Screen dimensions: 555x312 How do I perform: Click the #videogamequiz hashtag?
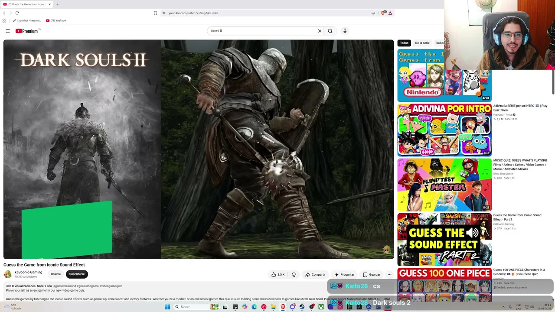pos(111,286)
